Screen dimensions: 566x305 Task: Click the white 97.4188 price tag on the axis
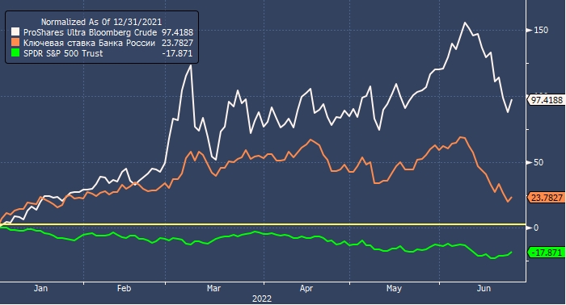coord(547,100)
